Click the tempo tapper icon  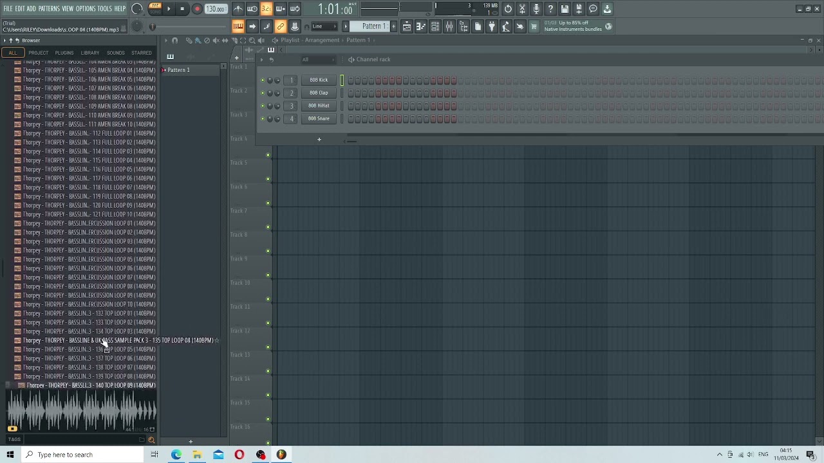[506, 26]
